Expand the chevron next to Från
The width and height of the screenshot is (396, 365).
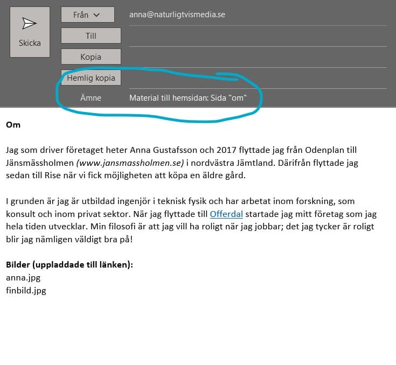[x=96, y=15]
